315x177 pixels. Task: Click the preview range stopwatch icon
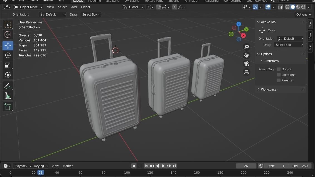click(x=261, y=166)
